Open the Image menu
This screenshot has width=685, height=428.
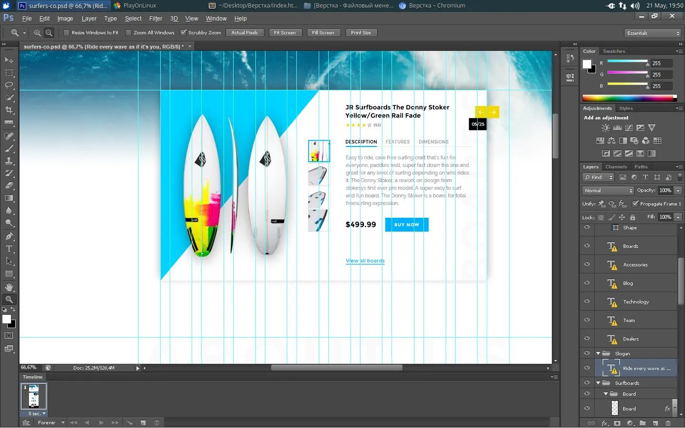pyautogui.click(x=65, y=19)
